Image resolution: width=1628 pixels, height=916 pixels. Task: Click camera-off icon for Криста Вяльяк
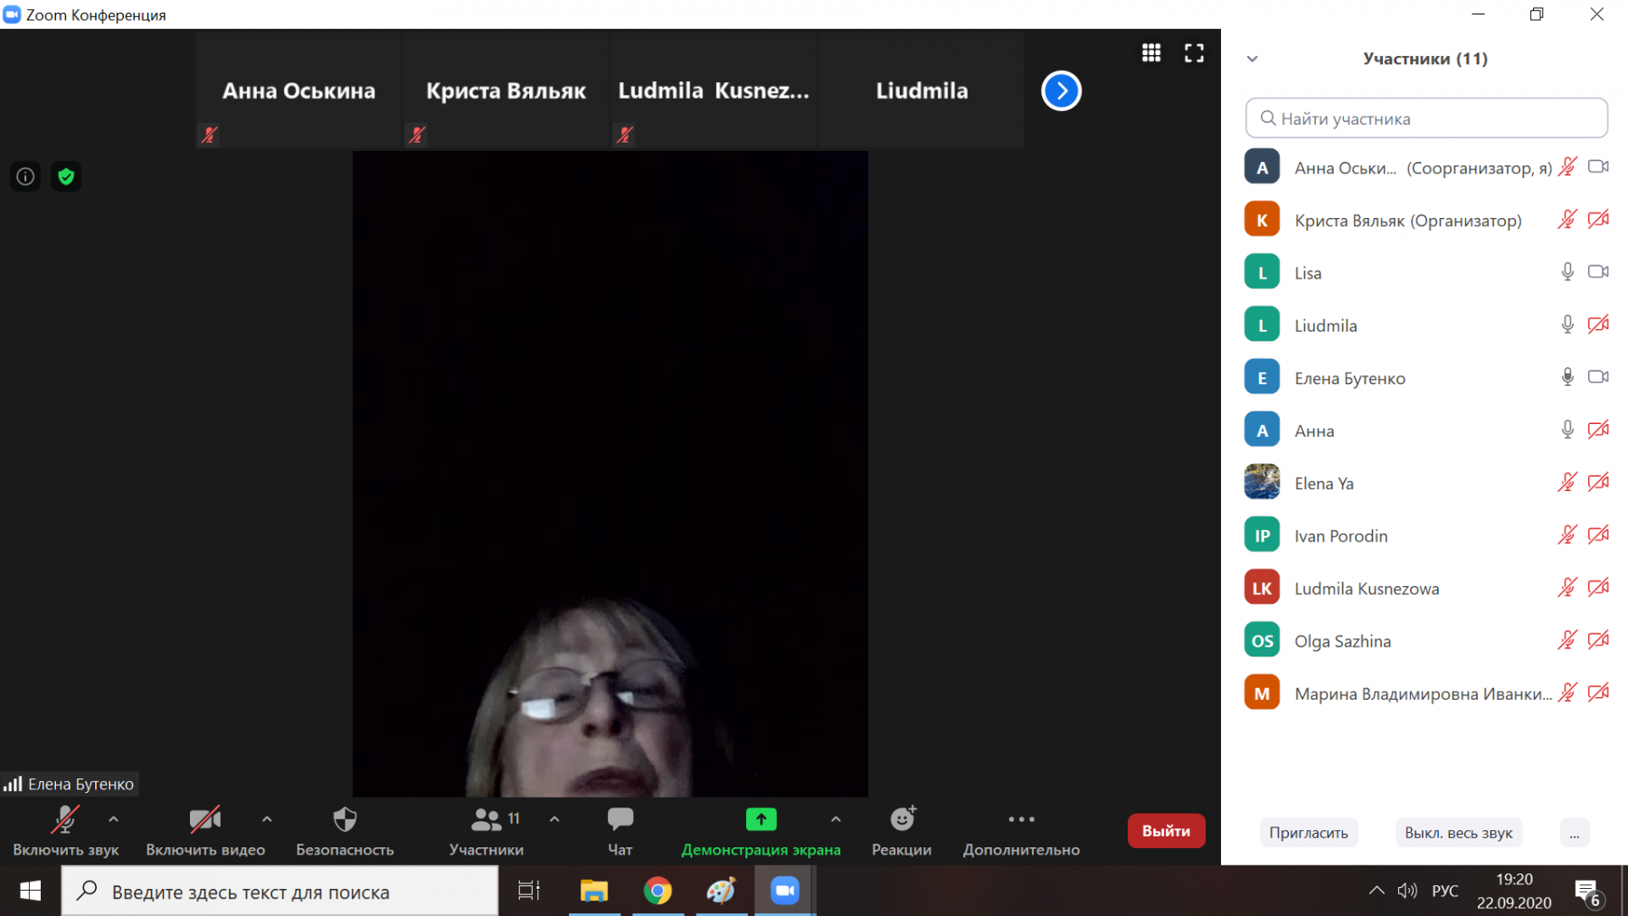pos(1598,219)
